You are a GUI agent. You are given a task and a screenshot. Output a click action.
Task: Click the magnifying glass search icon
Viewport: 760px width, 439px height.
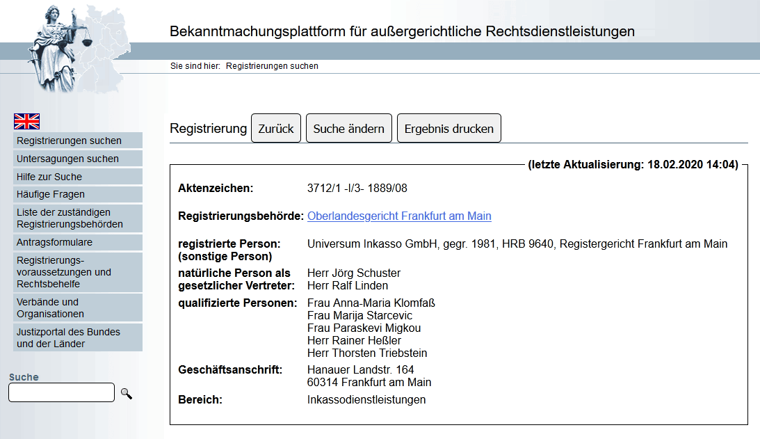click(126, 392)
